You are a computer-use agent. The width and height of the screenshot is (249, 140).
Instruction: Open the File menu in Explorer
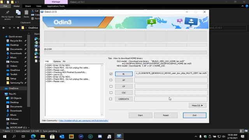click(x=5, y=6)
